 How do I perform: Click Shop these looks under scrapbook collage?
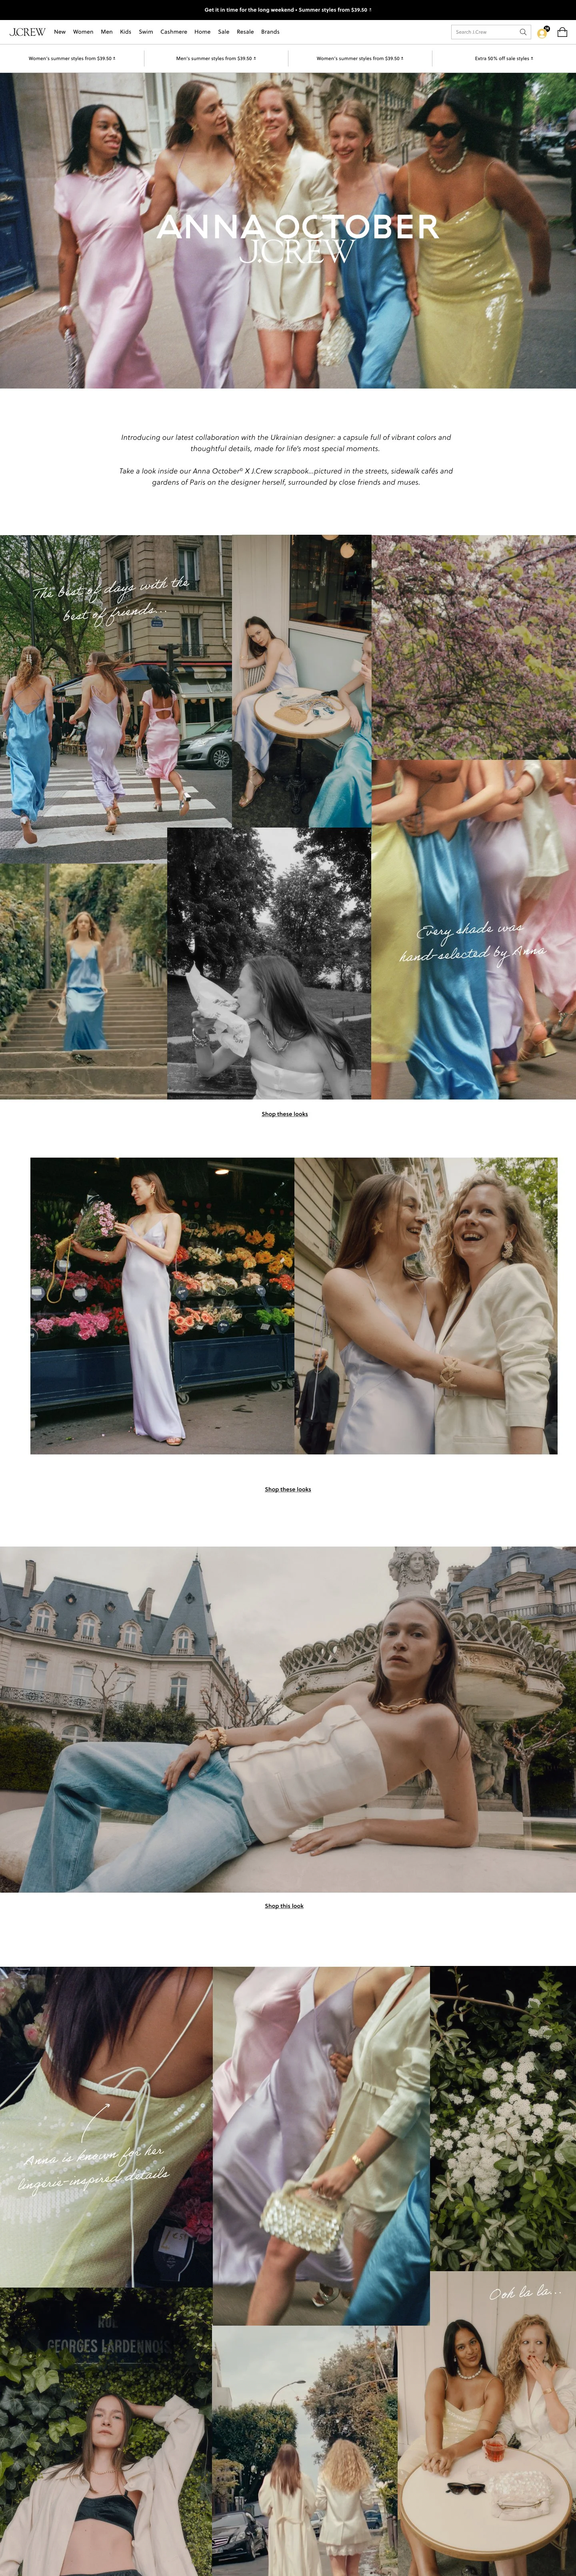[x=284, y=1114]
